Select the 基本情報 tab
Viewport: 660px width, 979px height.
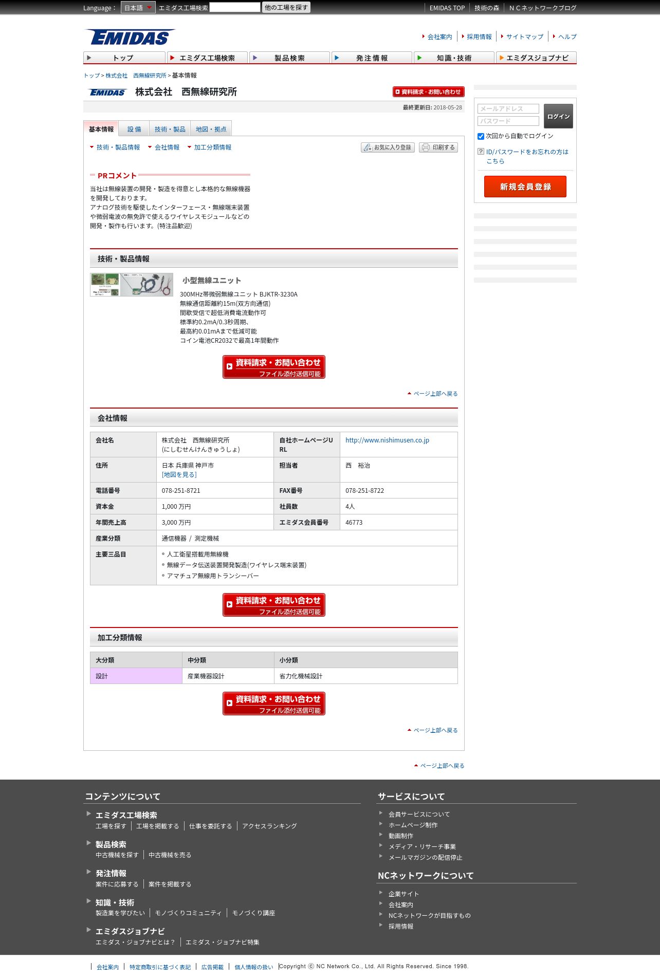(x=101, y=129)
